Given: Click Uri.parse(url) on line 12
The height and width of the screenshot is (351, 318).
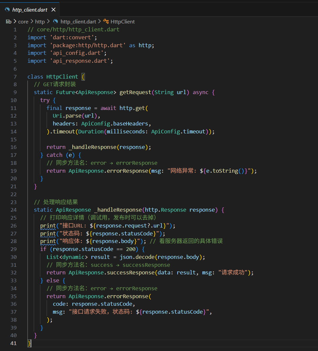Looking at the screenshot, I should [75, 116].
